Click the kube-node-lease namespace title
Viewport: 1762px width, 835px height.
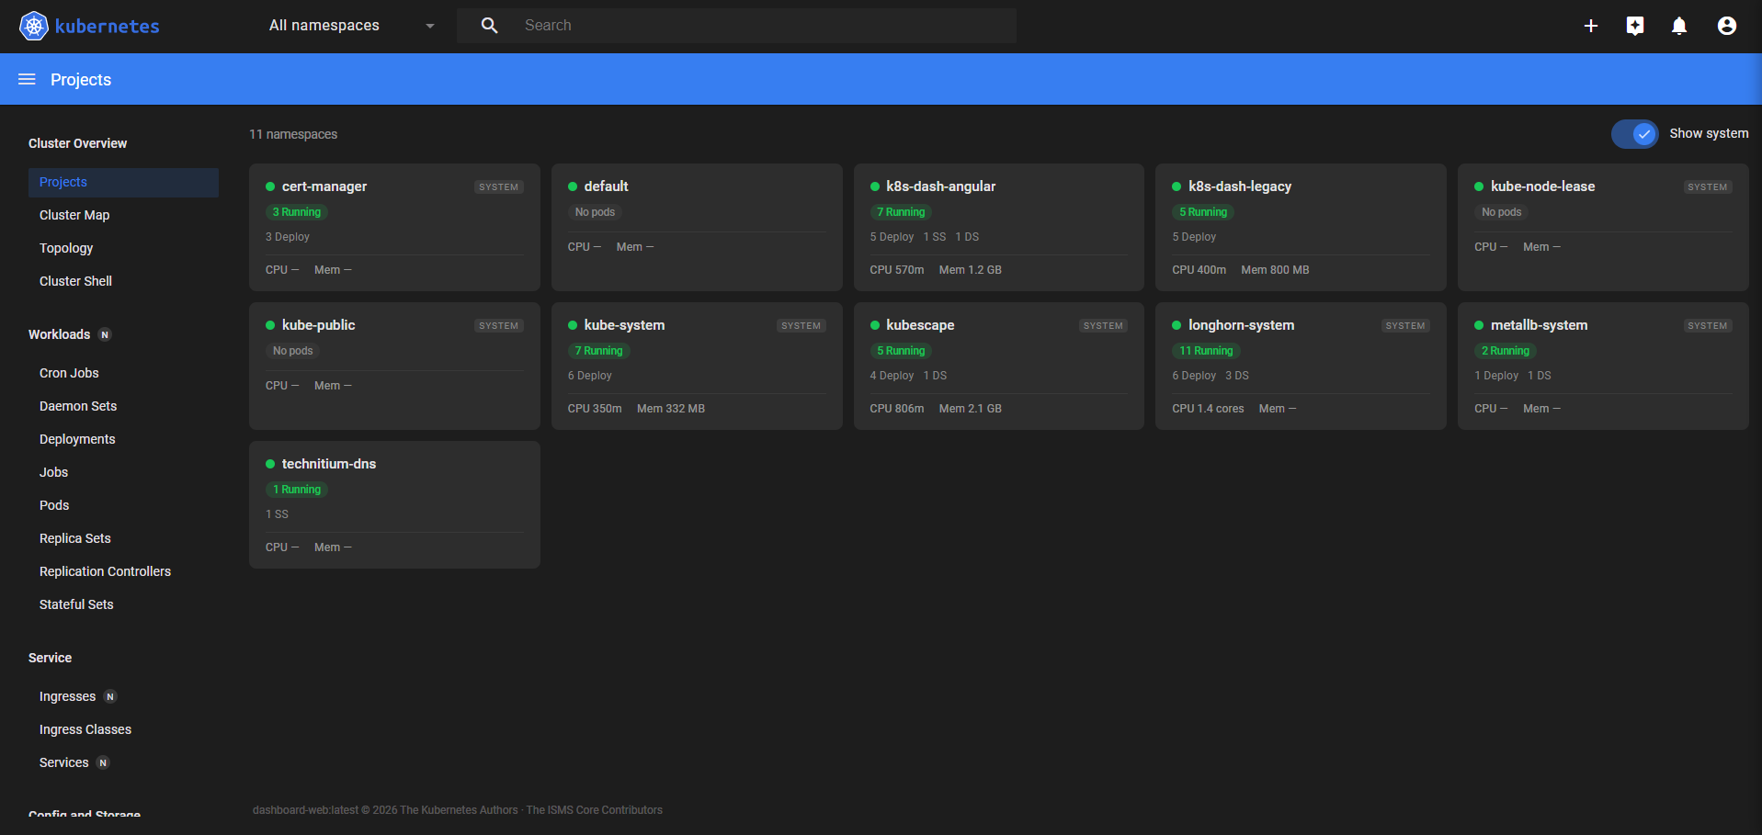[1543, 186]
